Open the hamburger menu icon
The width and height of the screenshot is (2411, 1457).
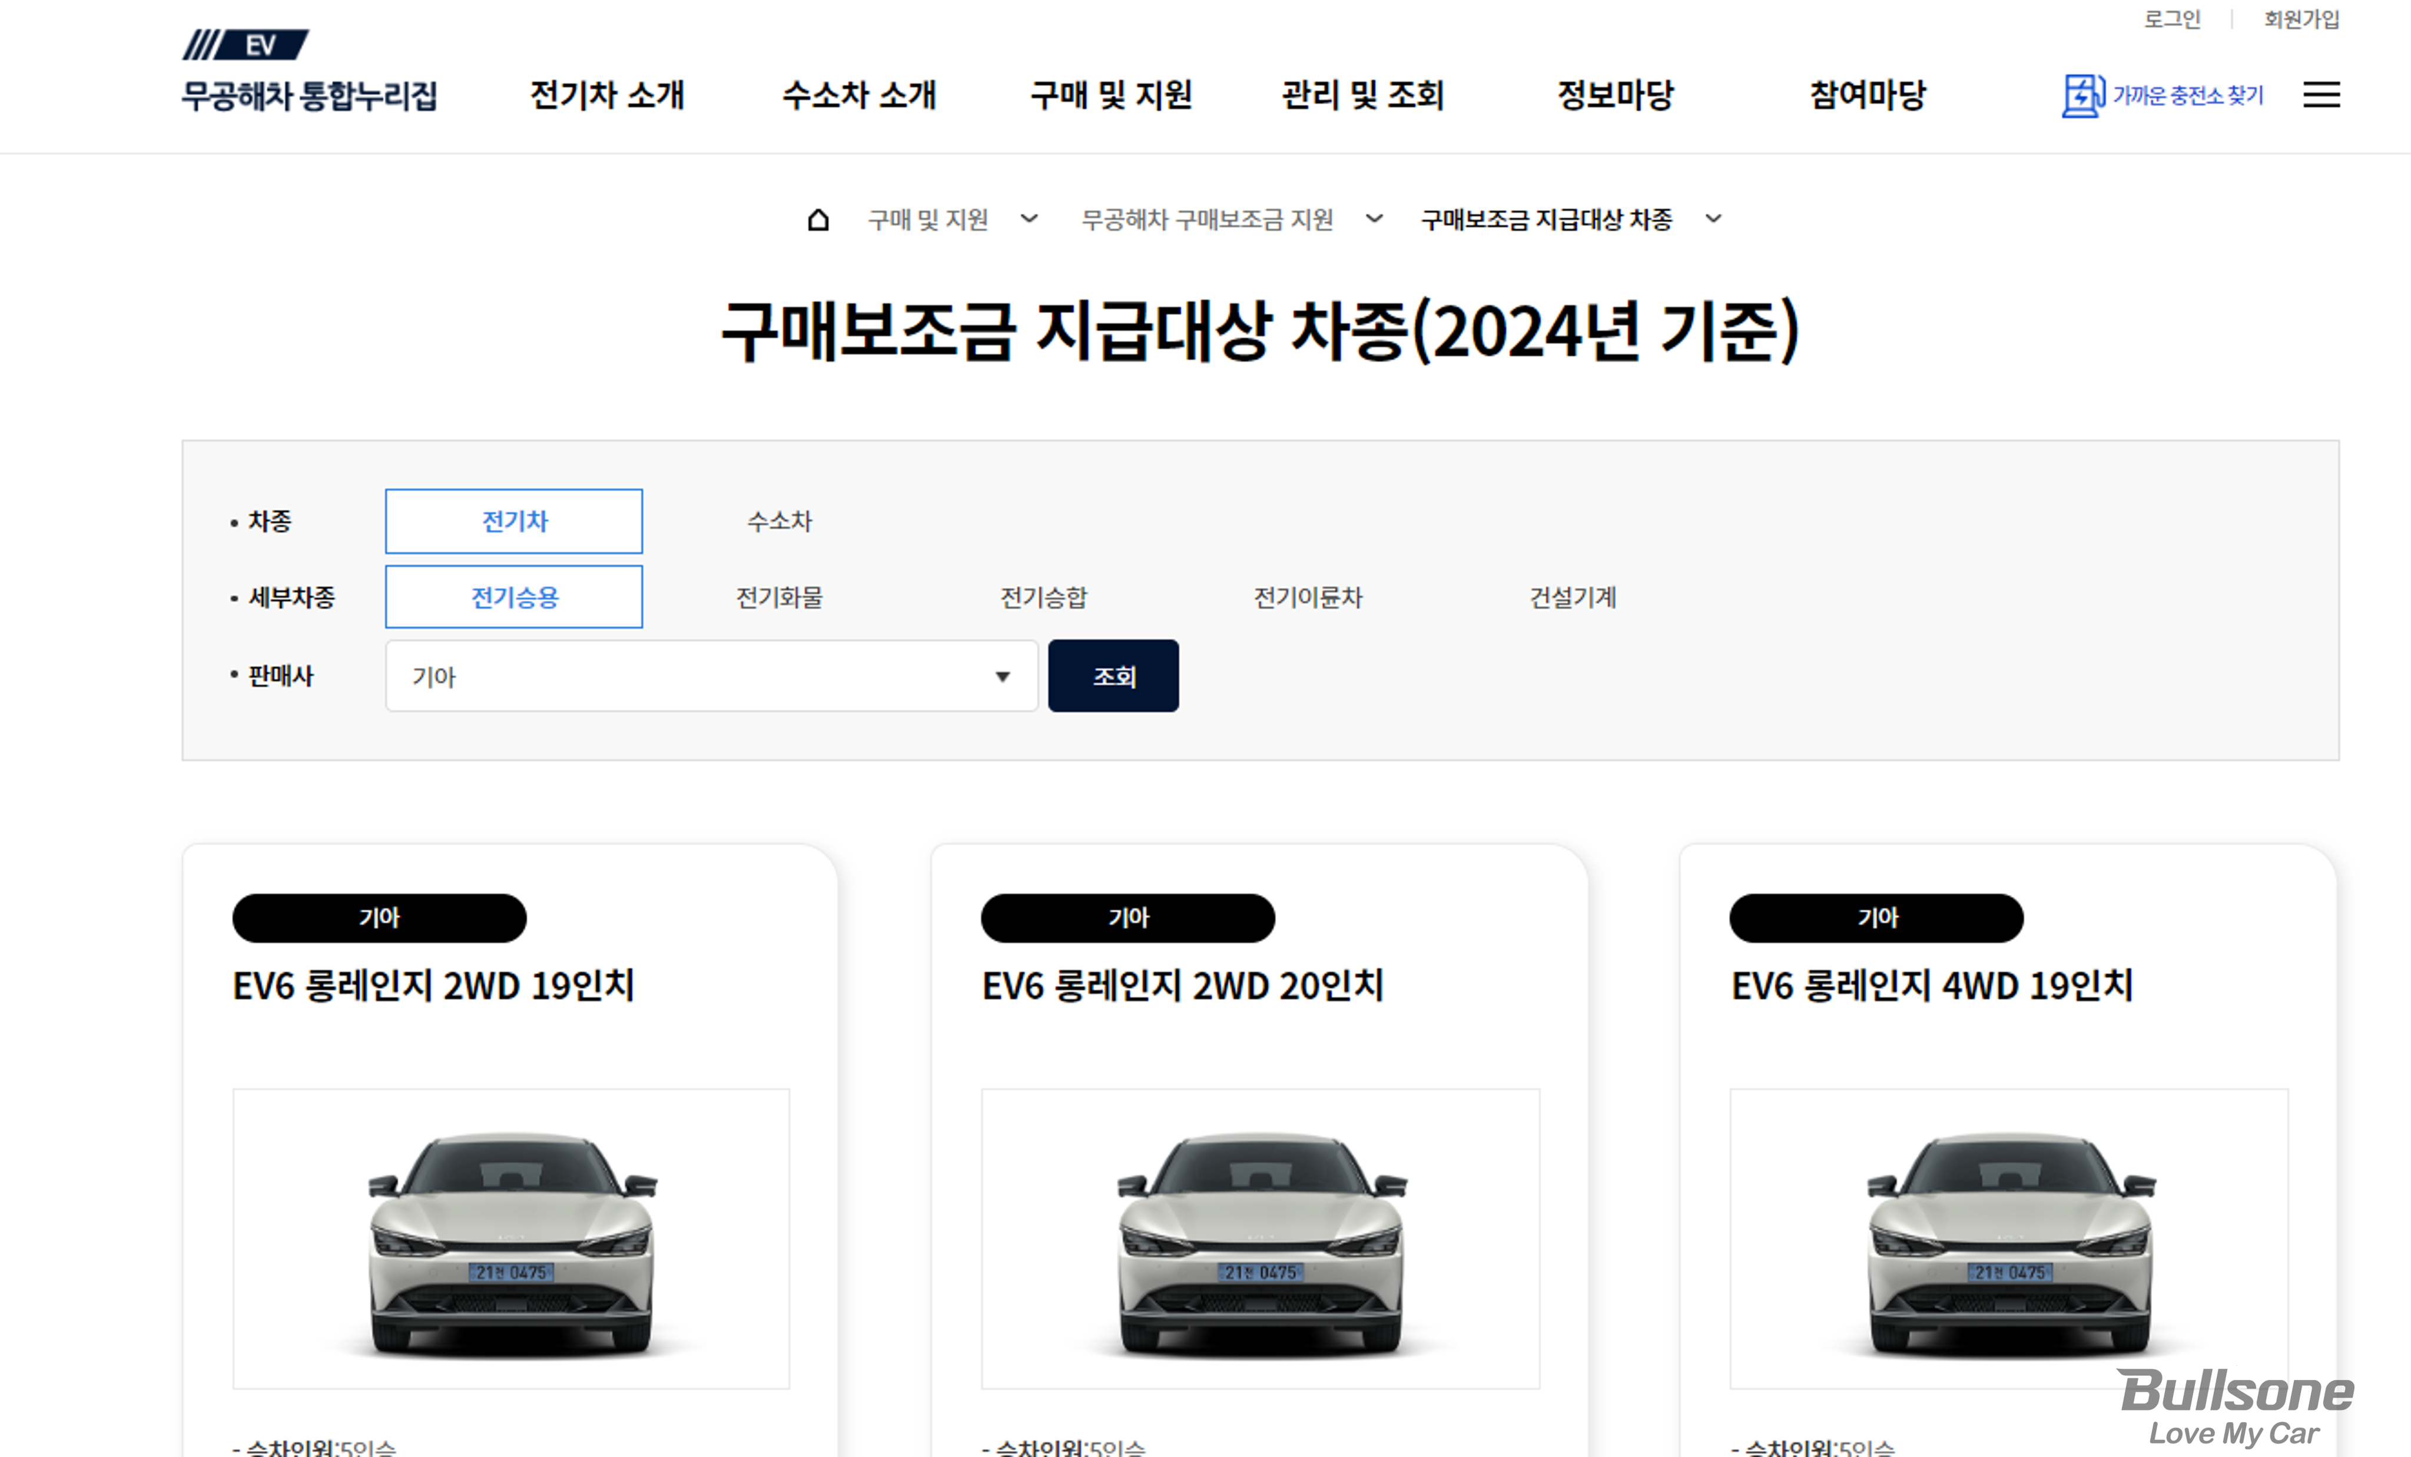pyautogui.click(x=2321, y=95)
